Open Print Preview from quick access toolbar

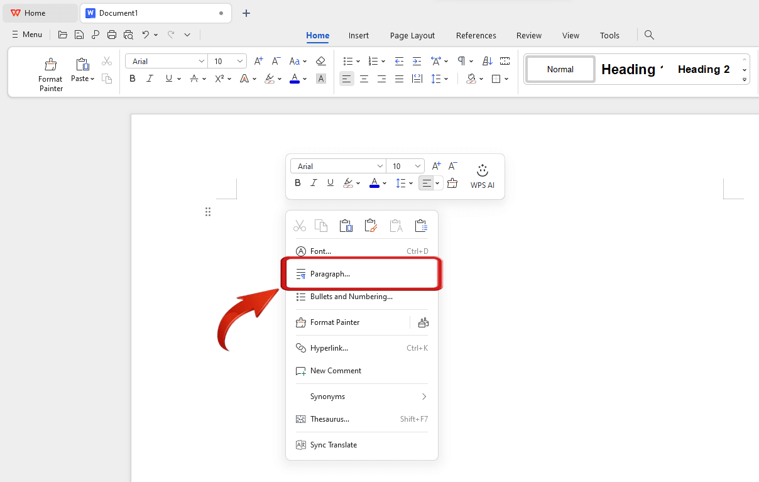click(x=128, y=35)
